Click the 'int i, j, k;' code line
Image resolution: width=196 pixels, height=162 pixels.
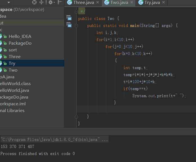pyautogui.click(x=107, y=33)
